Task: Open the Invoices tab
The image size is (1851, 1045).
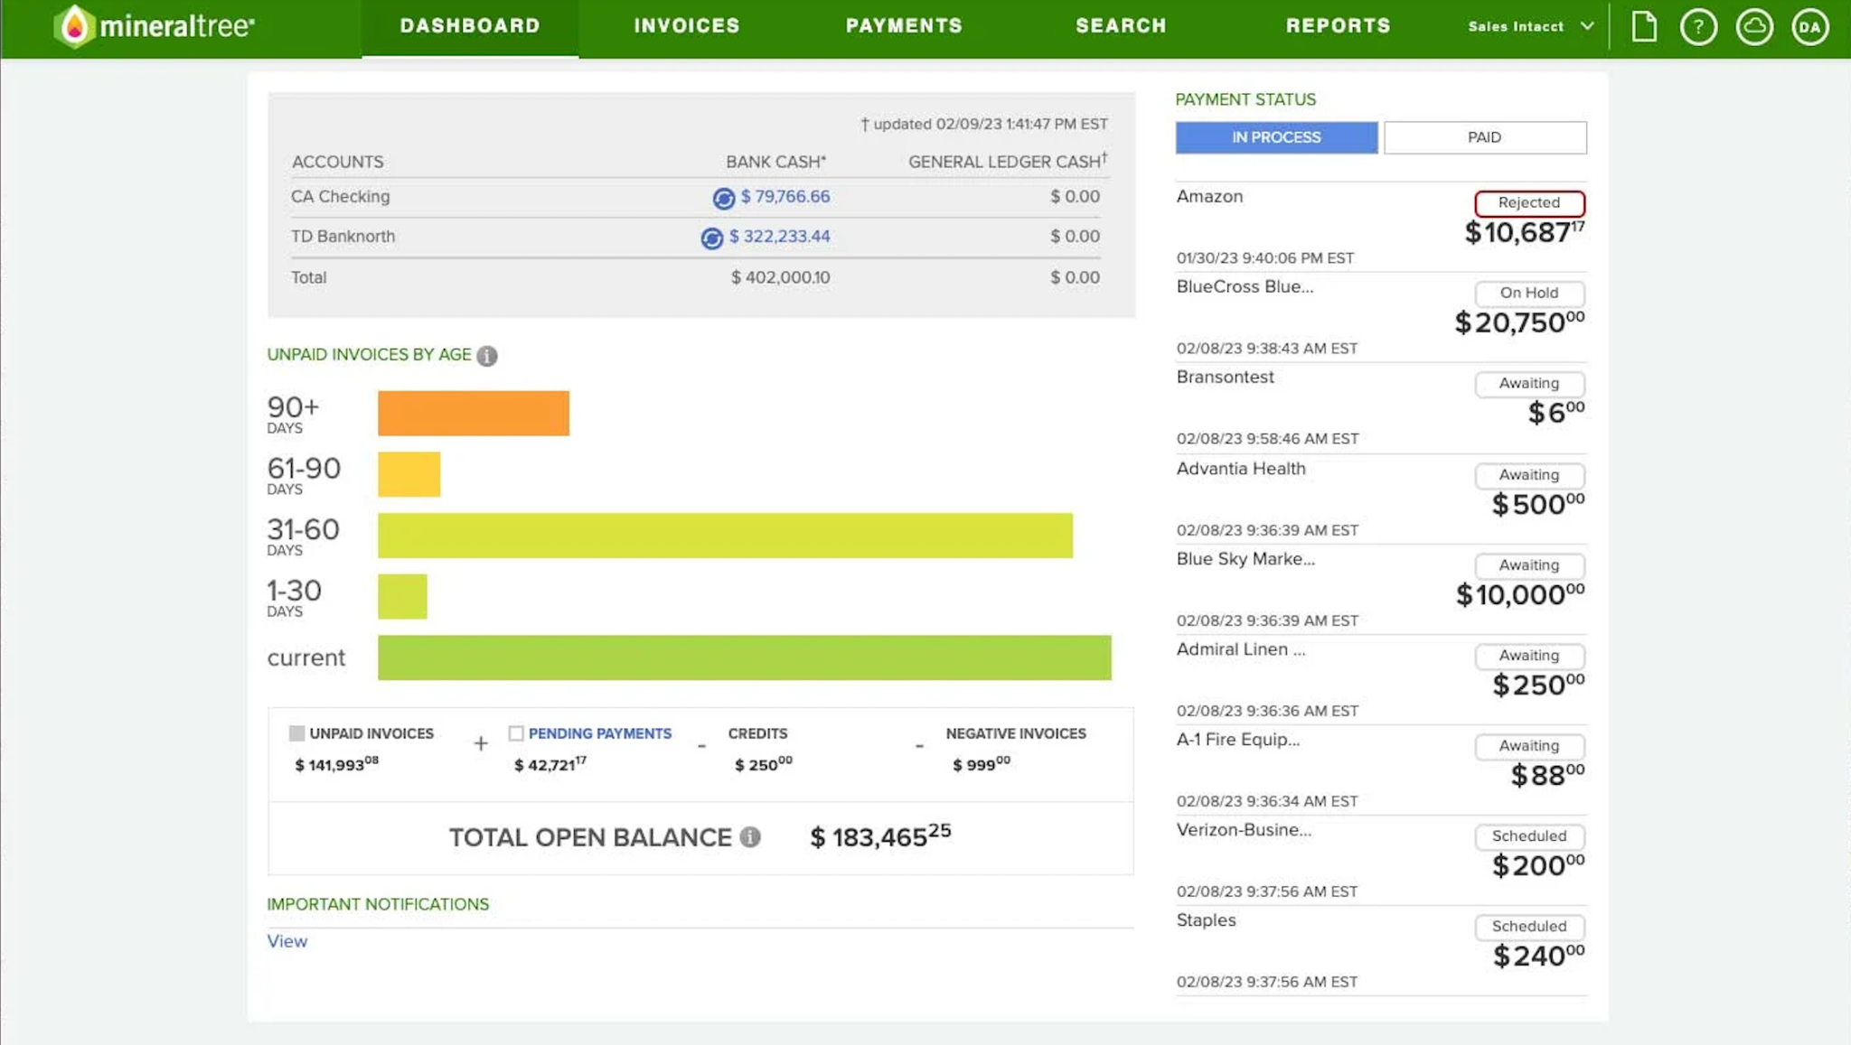Action: click(687, 26)
